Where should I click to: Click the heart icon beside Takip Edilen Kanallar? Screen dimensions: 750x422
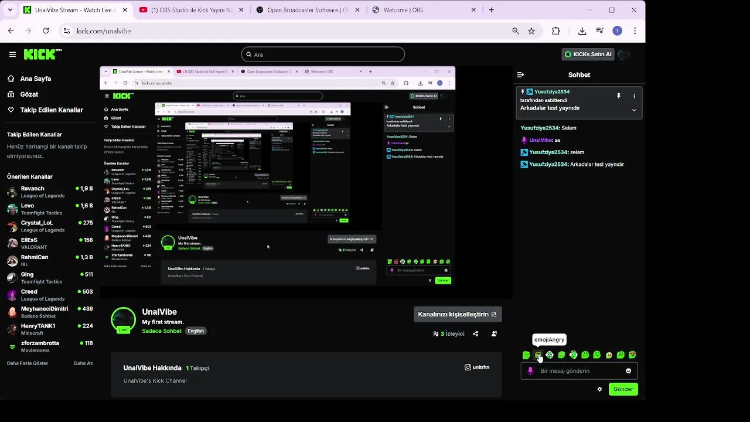[11, 110]
